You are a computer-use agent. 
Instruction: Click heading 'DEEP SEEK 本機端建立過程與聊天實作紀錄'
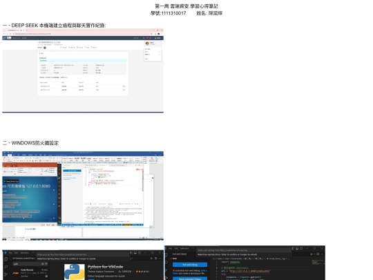coord(58,26)
